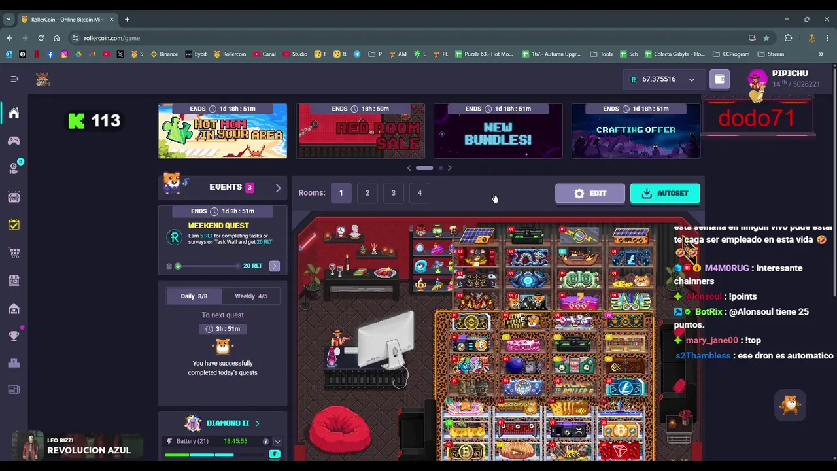Open the garage house icon in sidebar
This screenshot has height=471, width=837.
(x=14, y=308)
